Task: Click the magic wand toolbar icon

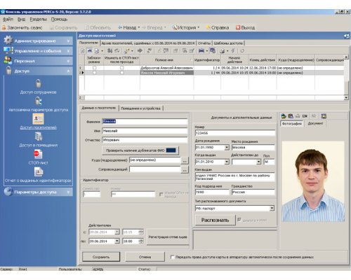Action: point(126,50)
